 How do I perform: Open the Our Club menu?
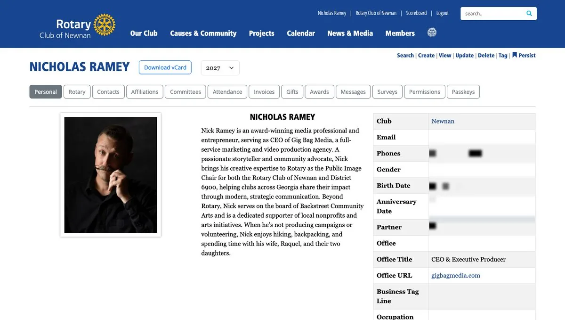pos(144,33)
